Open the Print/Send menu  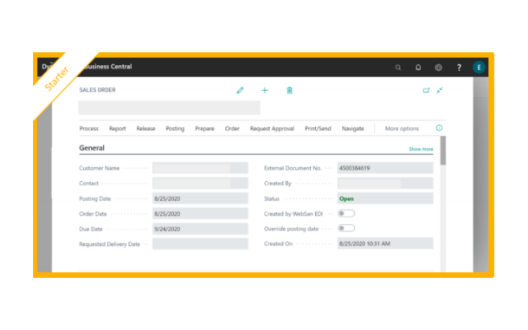318,128
